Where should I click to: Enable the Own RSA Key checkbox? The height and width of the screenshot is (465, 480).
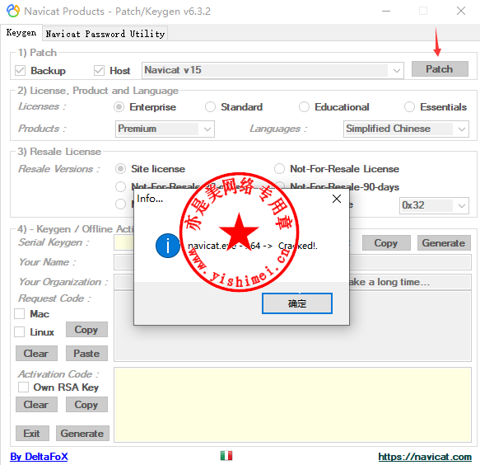click(x=23, y=387)
